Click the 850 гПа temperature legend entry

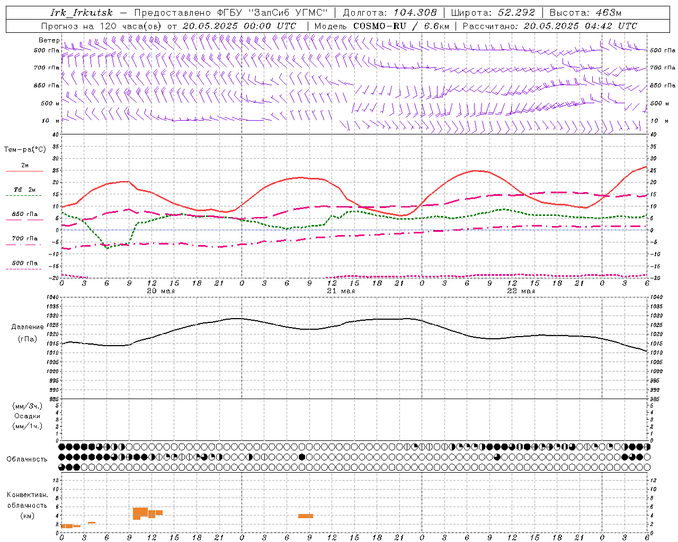pos(25,214)
